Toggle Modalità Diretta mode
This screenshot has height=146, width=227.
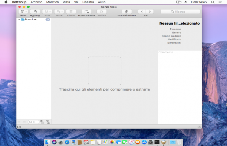(127, 12)
